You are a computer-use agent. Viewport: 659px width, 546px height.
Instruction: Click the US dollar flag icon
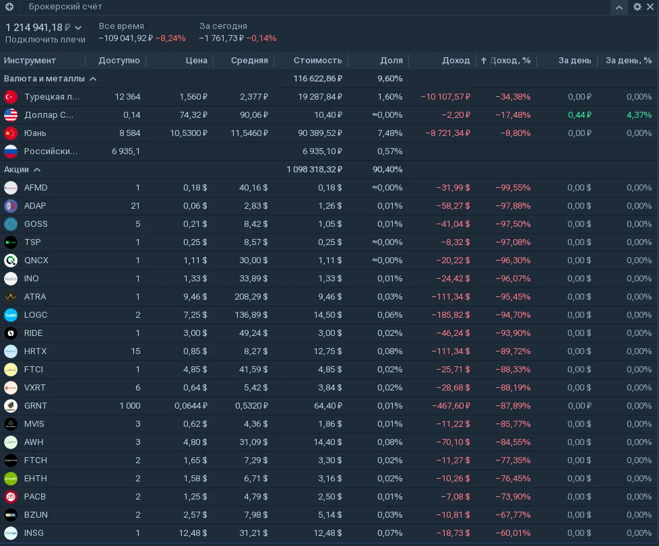(11, 115)
